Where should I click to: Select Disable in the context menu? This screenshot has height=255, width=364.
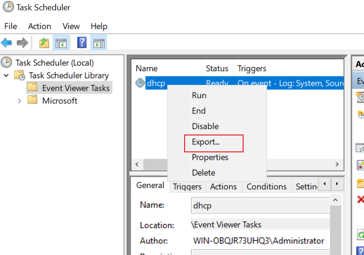(206, 127)
